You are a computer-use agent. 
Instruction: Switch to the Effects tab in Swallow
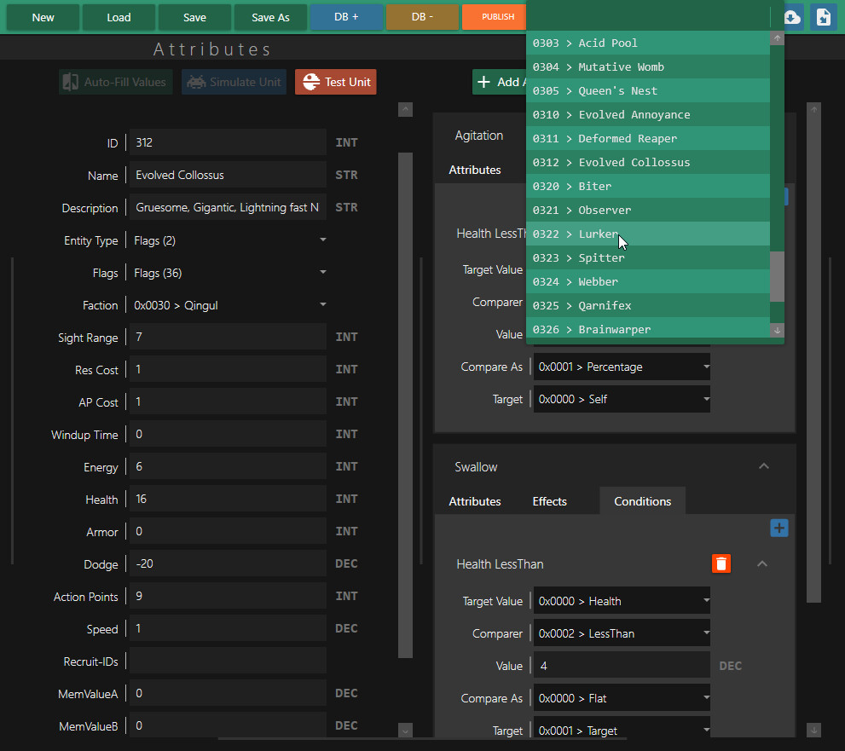click(549, 502)
